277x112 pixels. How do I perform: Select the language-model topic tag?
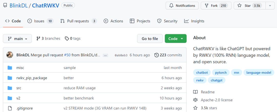point(259,73)
